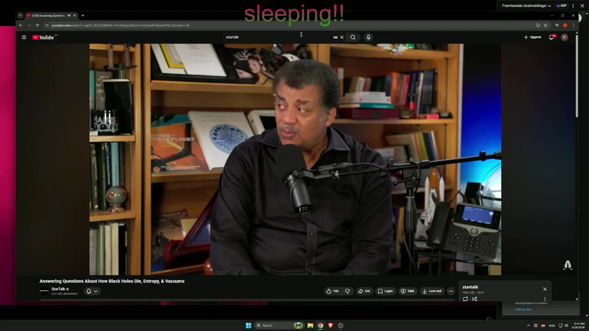Image resolution: width=589 pixels, height=331 pixels.
Task: Open the Finn ut mer link
Action: [x=523, y=309]
